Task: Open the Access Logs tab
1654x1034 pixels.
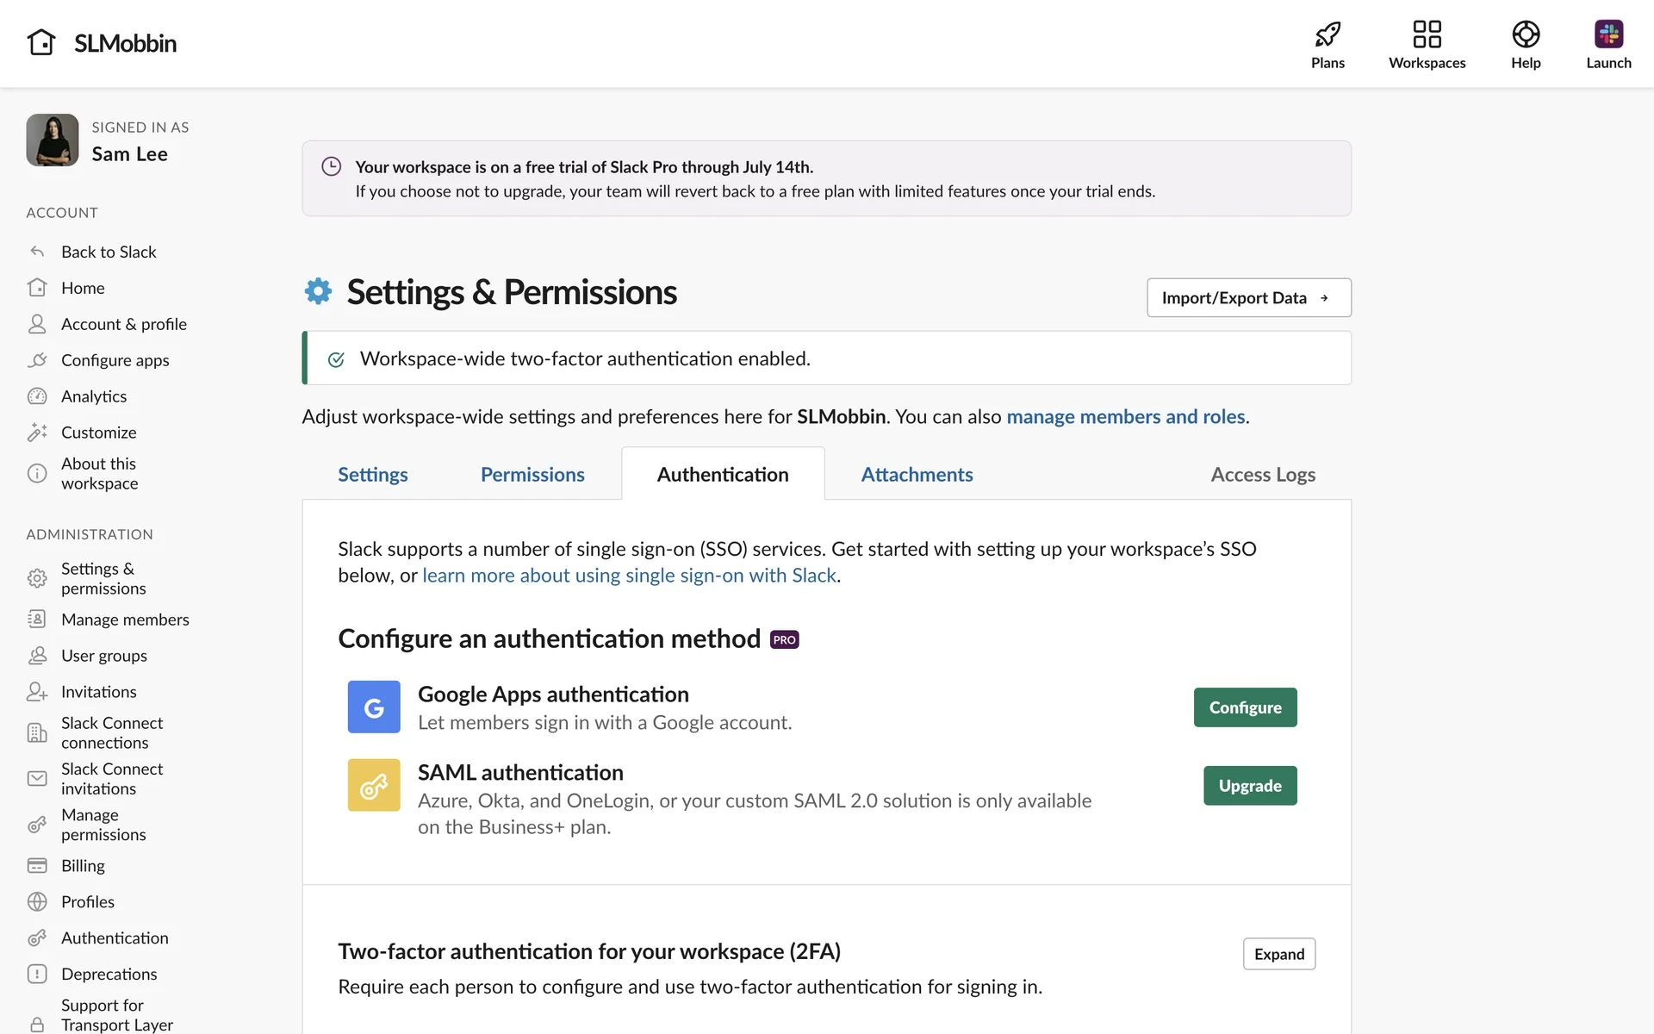Action: coord(1262,475)
